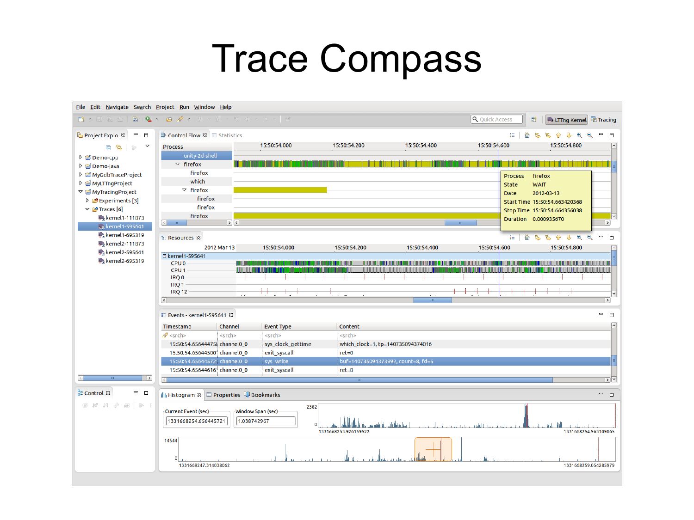Open Project Explorer view menu dropdown
Viewport: 694px width, 520px height.
click(147, 147)
